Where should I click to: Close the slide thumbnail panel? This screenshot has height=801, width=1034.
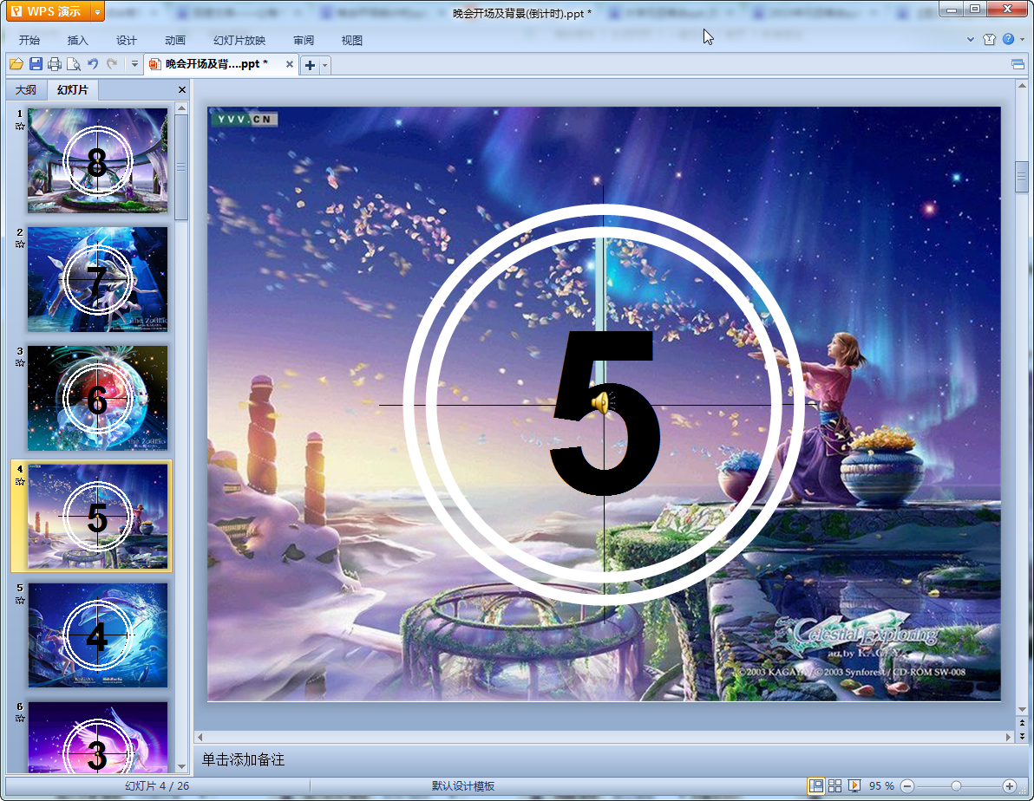coord(182,89)
